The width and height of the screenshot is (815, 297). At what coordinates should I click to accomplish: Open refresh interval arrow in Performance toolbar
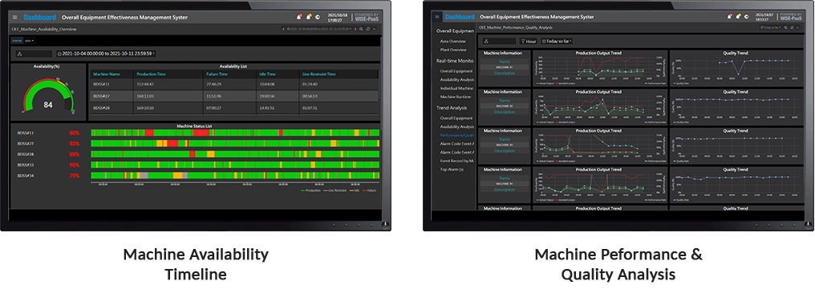click(x=798, y=27)
